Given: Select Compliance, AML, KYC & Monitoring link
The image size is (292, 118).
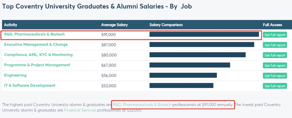Looking at the screenshot, I should [x=38, y=55].
